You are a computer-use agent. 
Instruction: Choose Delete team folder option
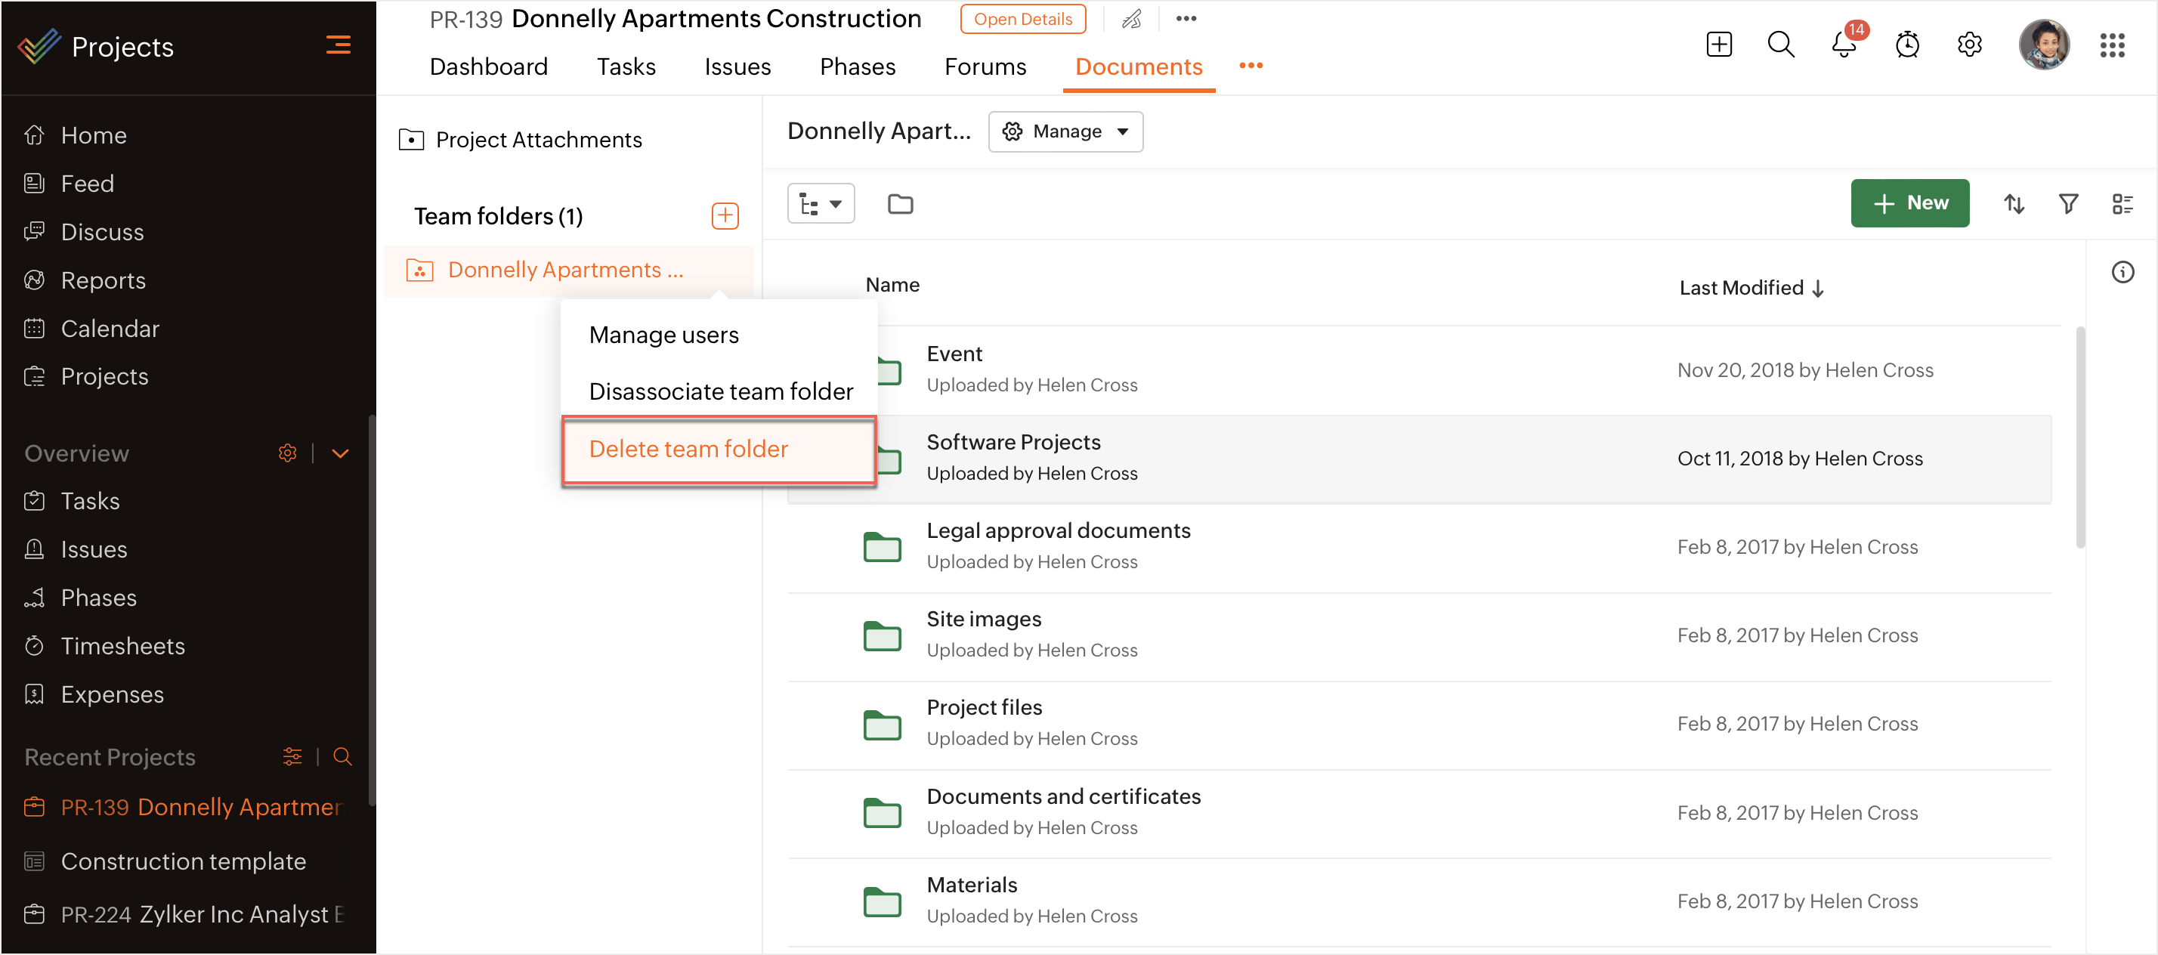click(x=688, y=449)
